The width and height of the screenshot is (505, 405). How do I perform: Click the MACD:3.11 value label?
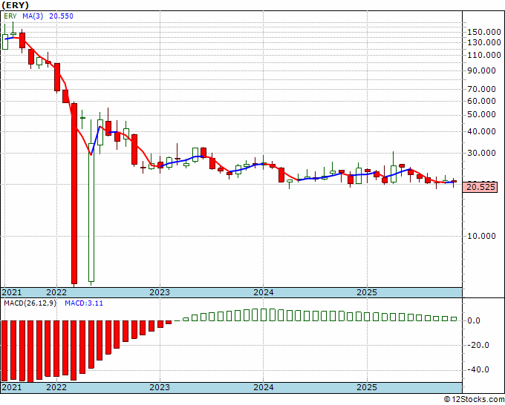point(84,303)
